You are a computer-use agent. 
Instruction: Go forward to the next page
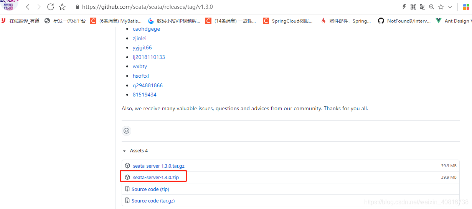click(39, 7)
